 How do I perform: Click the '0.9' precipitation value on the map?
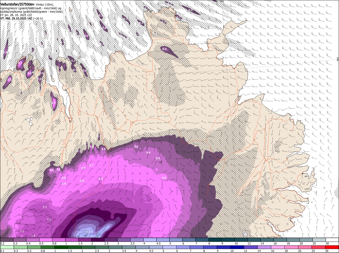(54, 103)
